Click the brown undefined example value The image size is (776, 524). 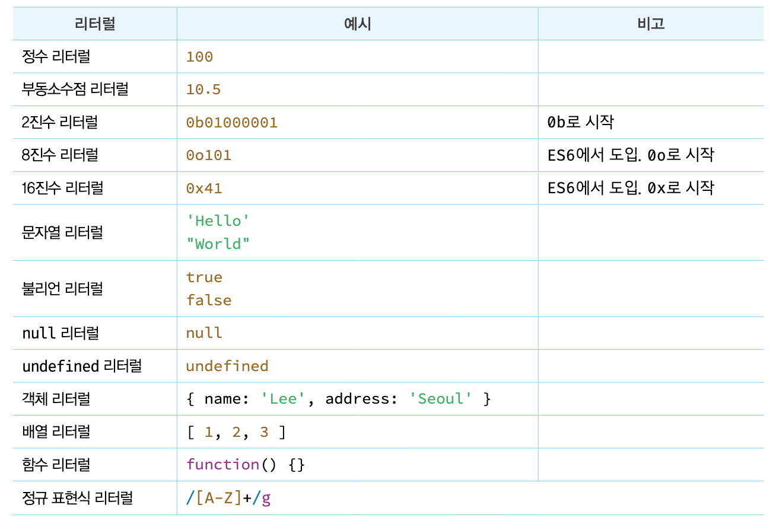(227, 366)
